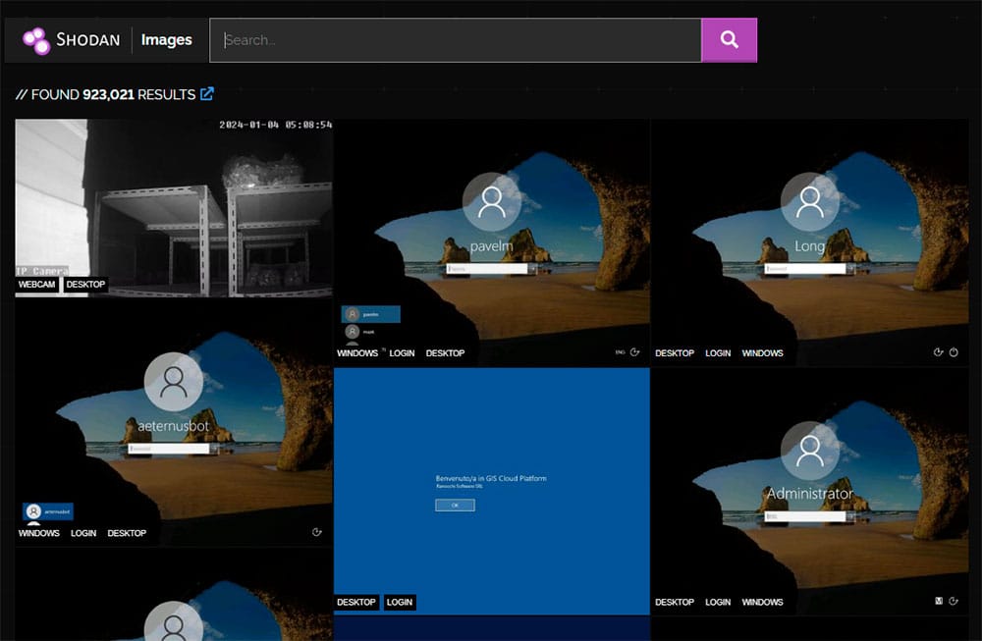Click DESKTOP tag under Administrator image

pos(675,602)
